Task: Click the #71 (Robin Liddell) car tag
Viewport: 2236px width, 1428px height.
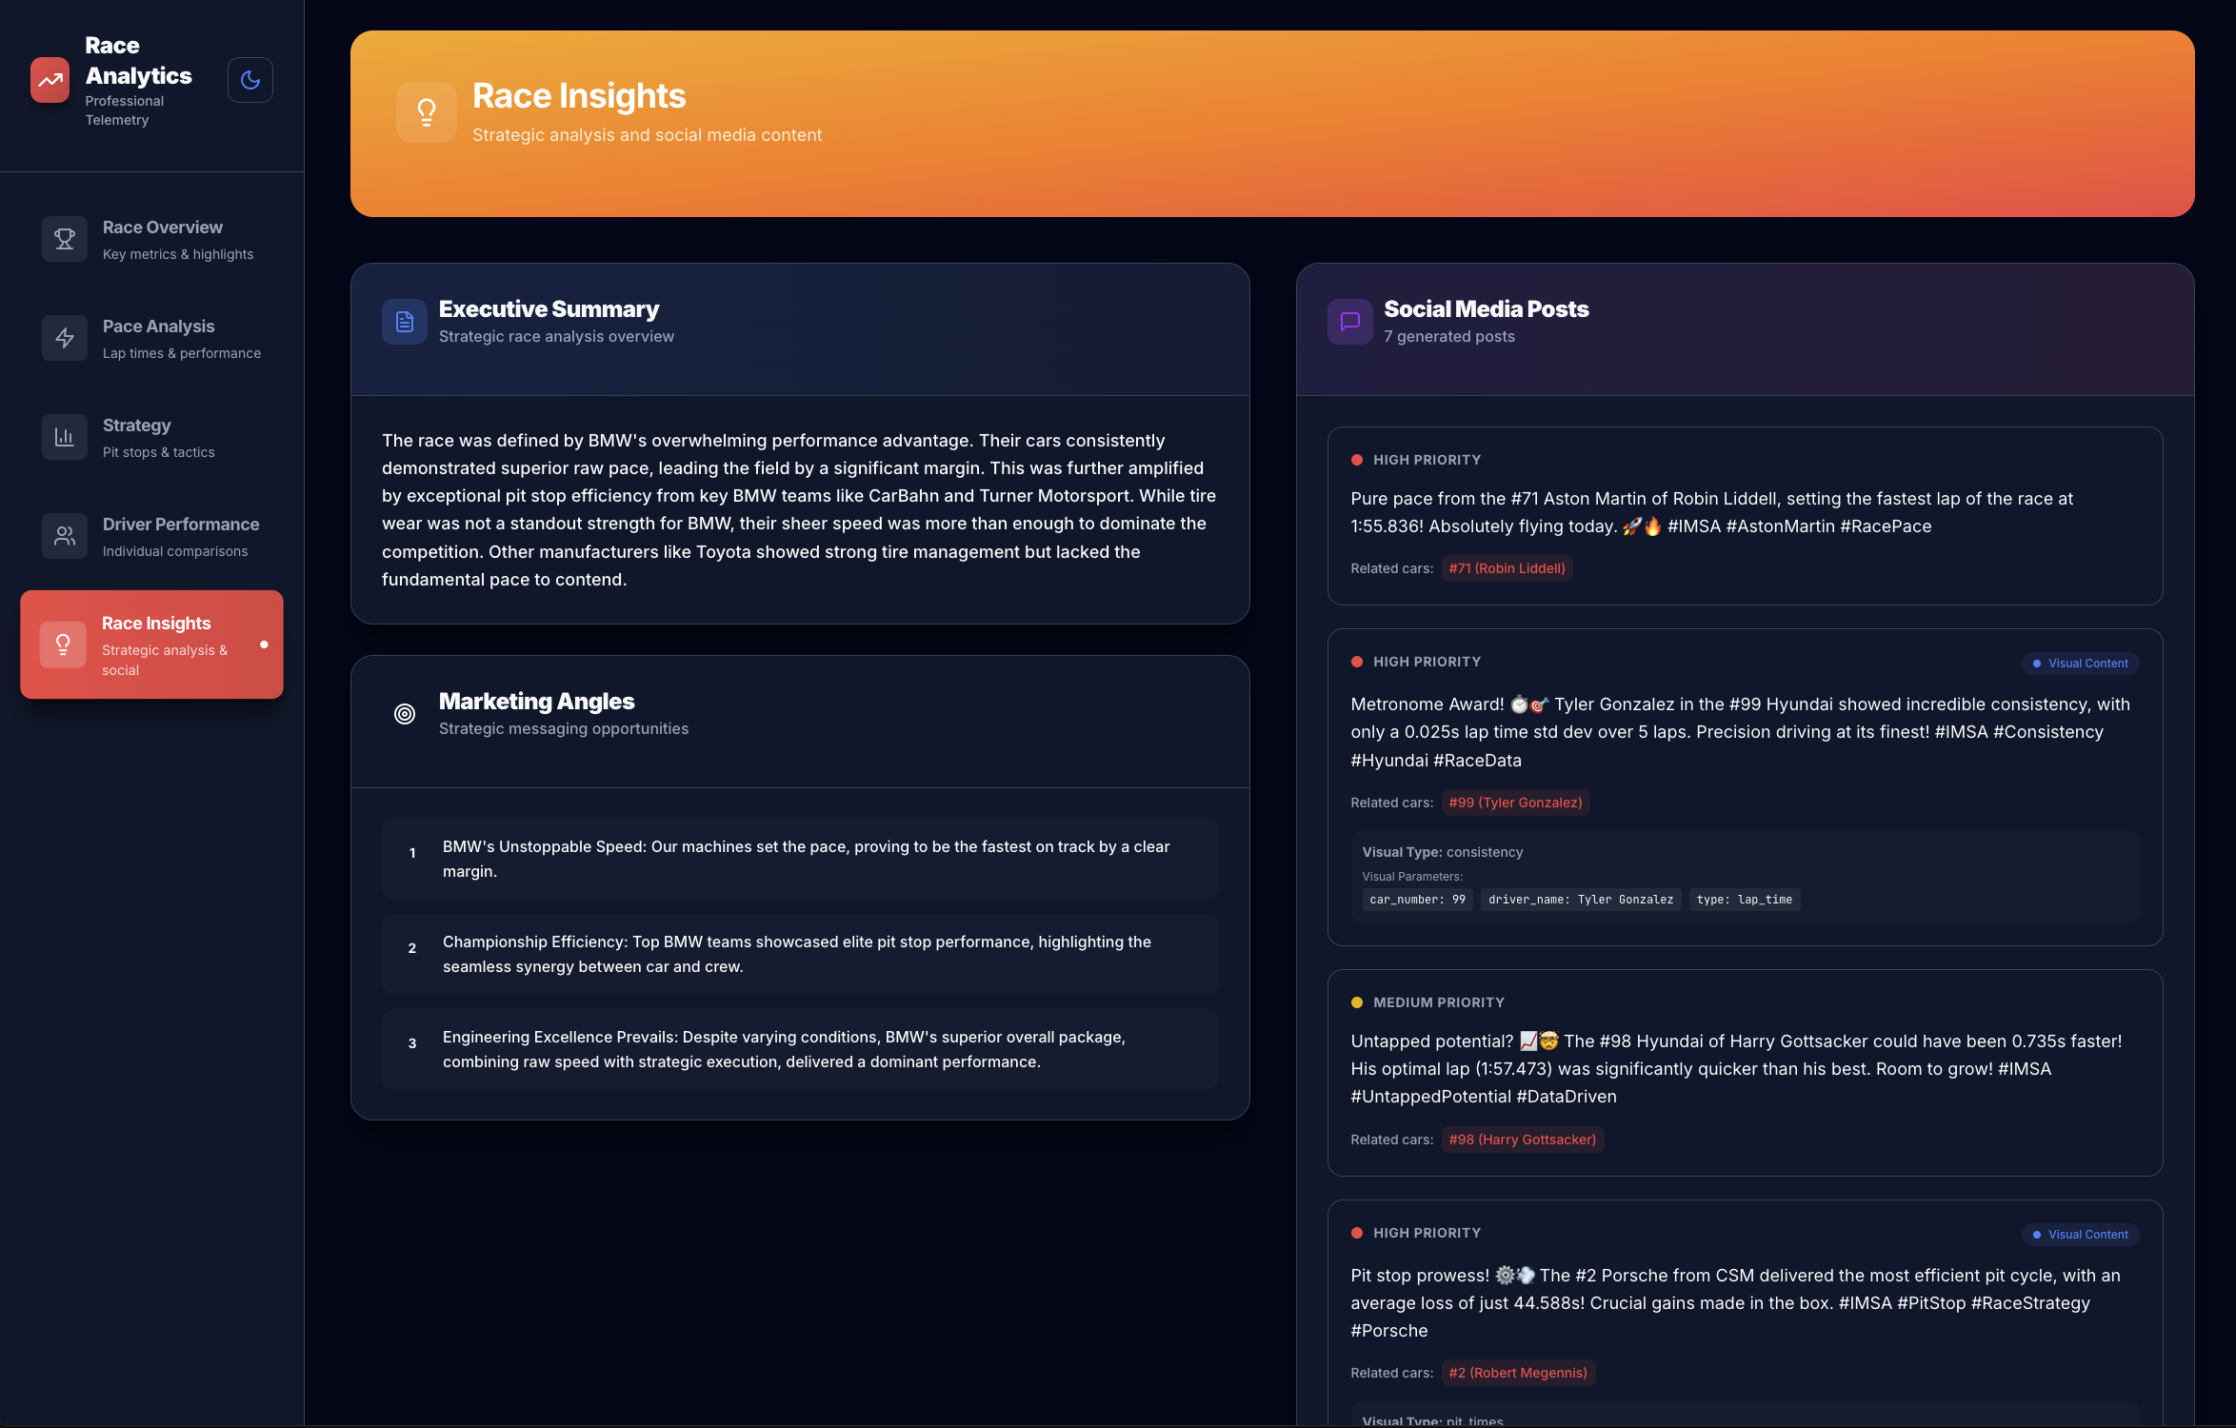Action: [x=1507, y=568]
